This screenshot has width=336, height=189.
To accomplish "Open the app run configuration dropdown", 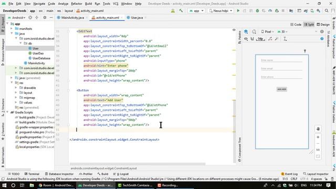I will tap(196, 10).
